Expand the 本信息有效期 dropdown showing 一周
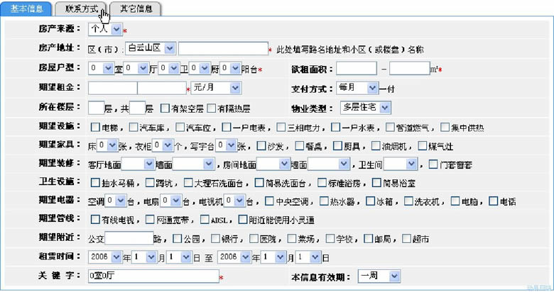The width and height of the screenshot is (554, 292). 377,275
